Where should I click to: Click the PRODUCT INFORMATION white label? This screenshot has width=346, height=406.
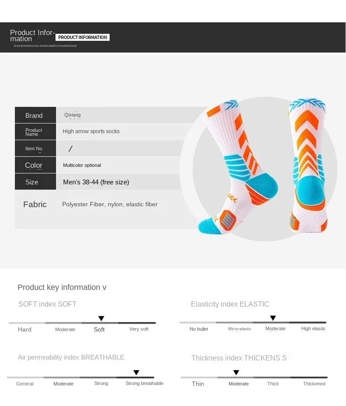(83, 38)
